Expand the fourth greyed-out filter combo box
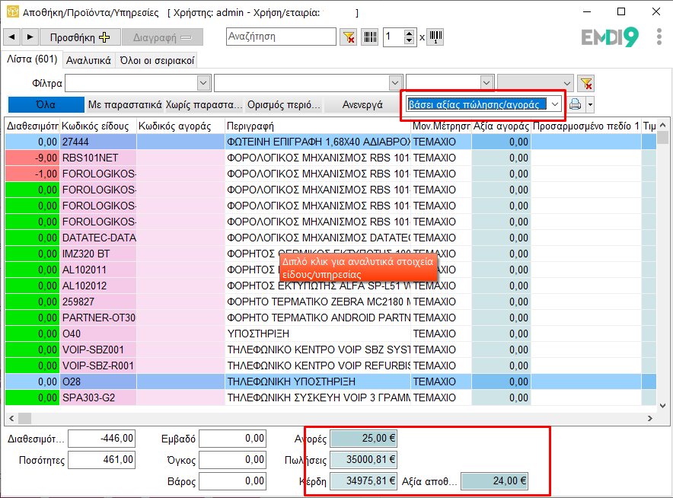Image resolution: width=673 pixels, height=498 pixels. coord(567,83)
